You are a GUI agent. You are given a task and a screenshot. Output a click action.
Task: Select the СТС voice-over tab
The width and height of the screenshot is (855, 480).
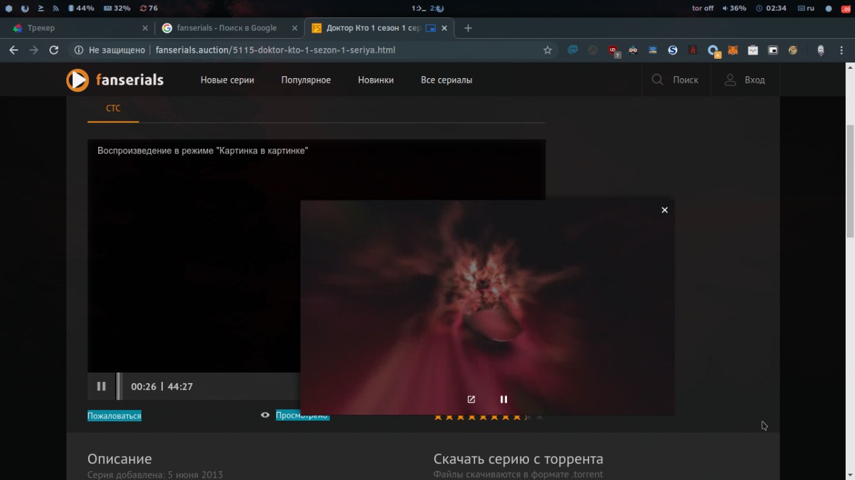[x=113, y=108]
